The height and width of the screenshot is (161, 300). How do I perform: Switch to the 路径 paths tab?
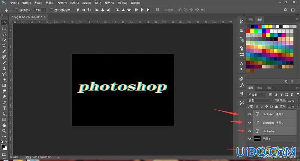(269, 88)
